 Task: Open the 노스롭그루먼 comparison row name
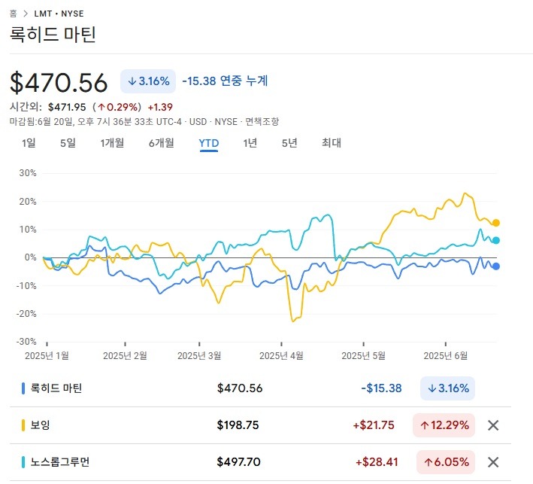[x=60, y=462]
